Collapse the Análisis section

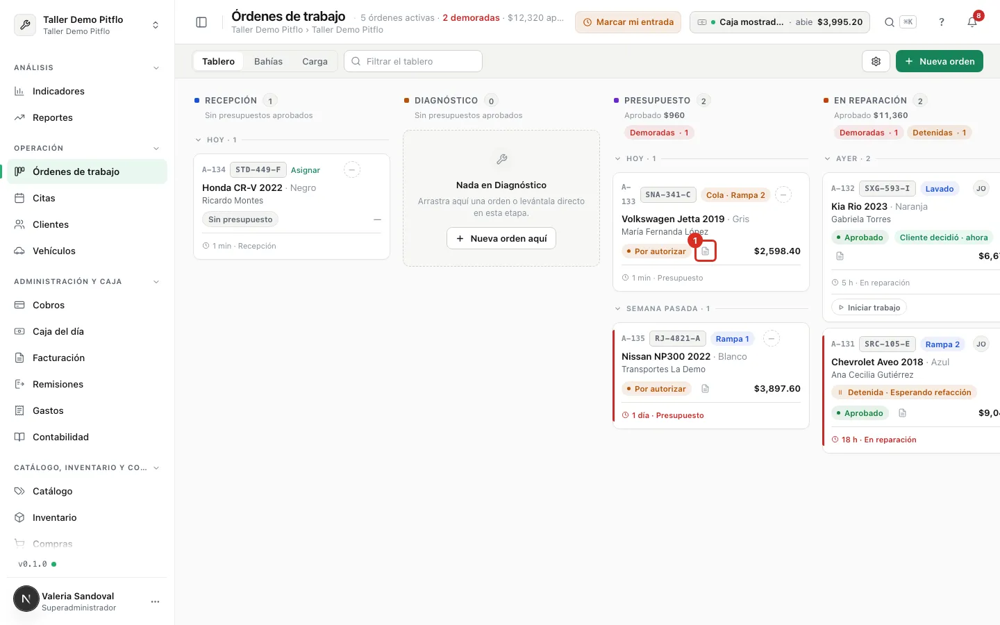click(x=156, y=68)
